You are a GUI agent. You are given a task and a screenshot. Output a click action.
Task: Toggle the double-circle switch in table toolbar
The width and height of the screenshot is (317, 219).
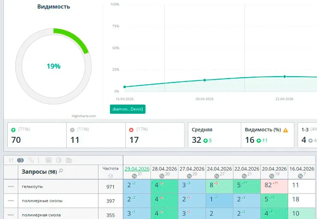pyautogui.click(x=21, y=160)
